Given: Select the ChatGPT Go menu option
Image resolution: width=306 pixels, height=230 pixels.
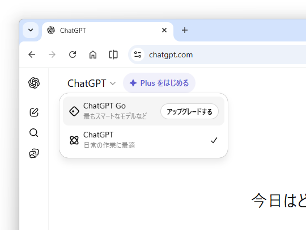Looking at the screenshot, I should point(143,111).
